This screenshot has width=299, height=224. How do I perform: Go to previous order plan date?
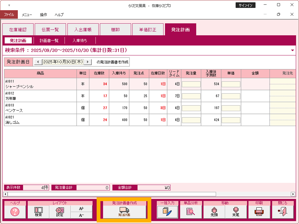tap(38, 62)
